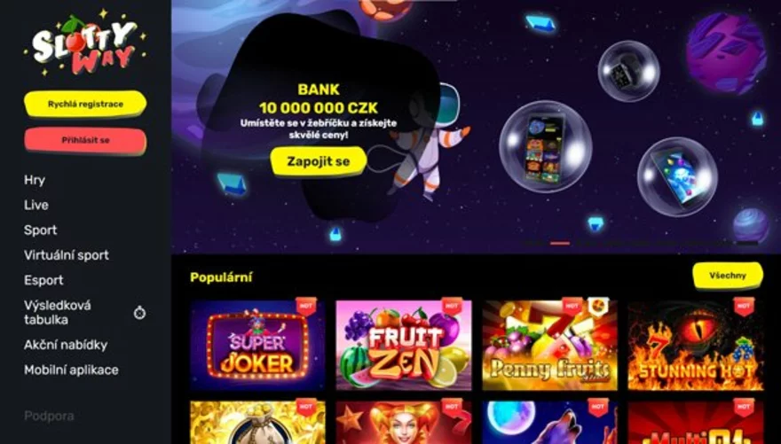Click the HOT badge on Fruit Zen
Screen dimensions: 781x444
point(452,306)
